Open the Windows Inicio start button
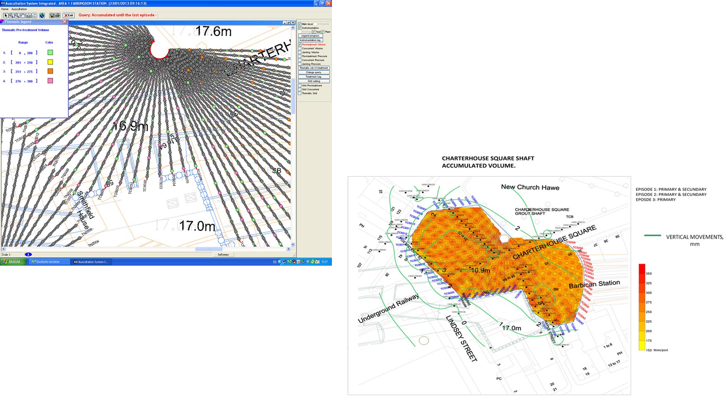The image size is (726, 415). (x=12, y=262)
